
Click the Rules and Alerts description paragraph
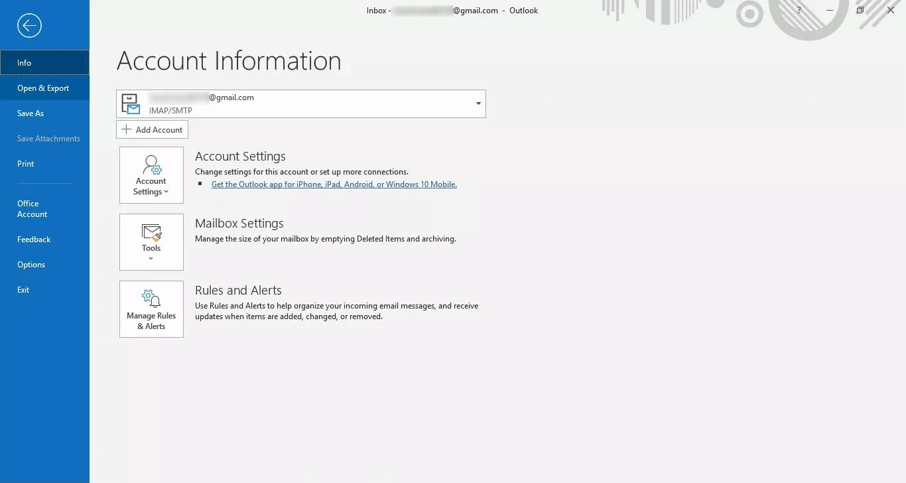coord(336,311)
